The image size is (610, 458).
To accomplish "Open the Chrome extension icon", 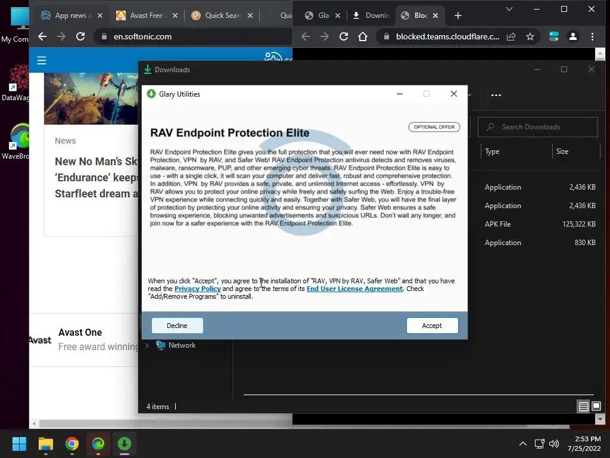I will coord(553,36).
